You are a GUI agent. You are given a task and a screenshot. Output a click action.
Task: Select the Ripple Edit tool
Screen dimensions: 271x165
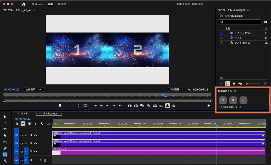[5, 129]
